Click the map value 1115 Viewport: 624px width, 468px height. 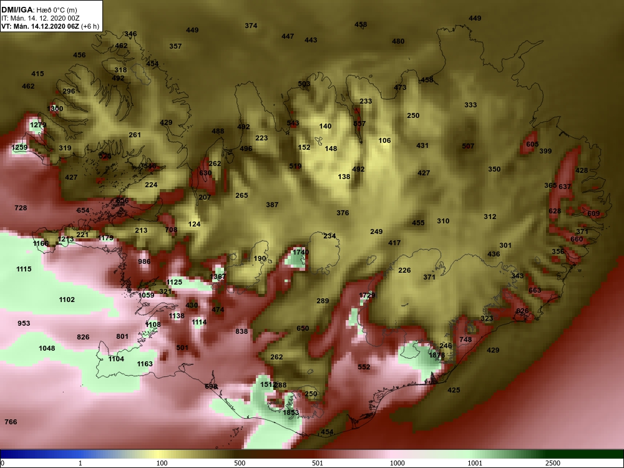click(x=24, y=269)
